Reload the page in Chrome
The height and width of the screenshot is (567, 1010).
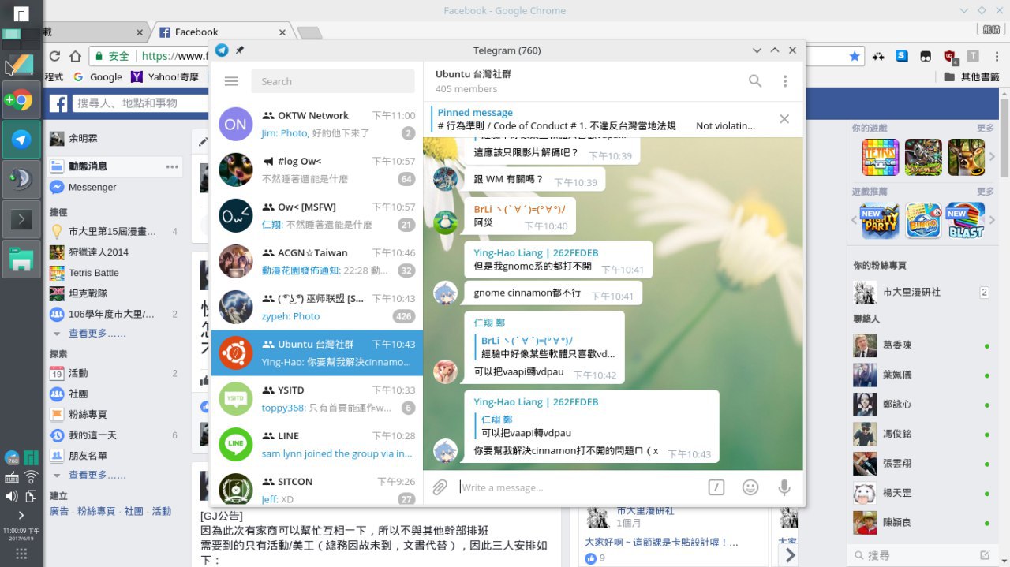(x=54, y=56)
